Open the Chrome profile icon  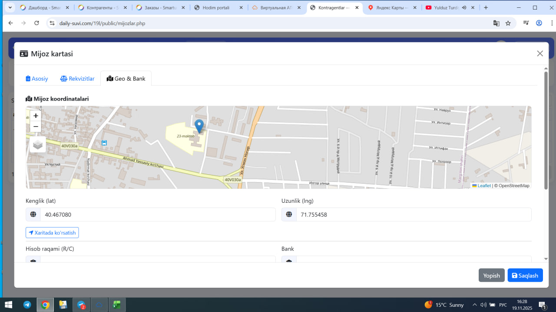(x=539, y=23)
